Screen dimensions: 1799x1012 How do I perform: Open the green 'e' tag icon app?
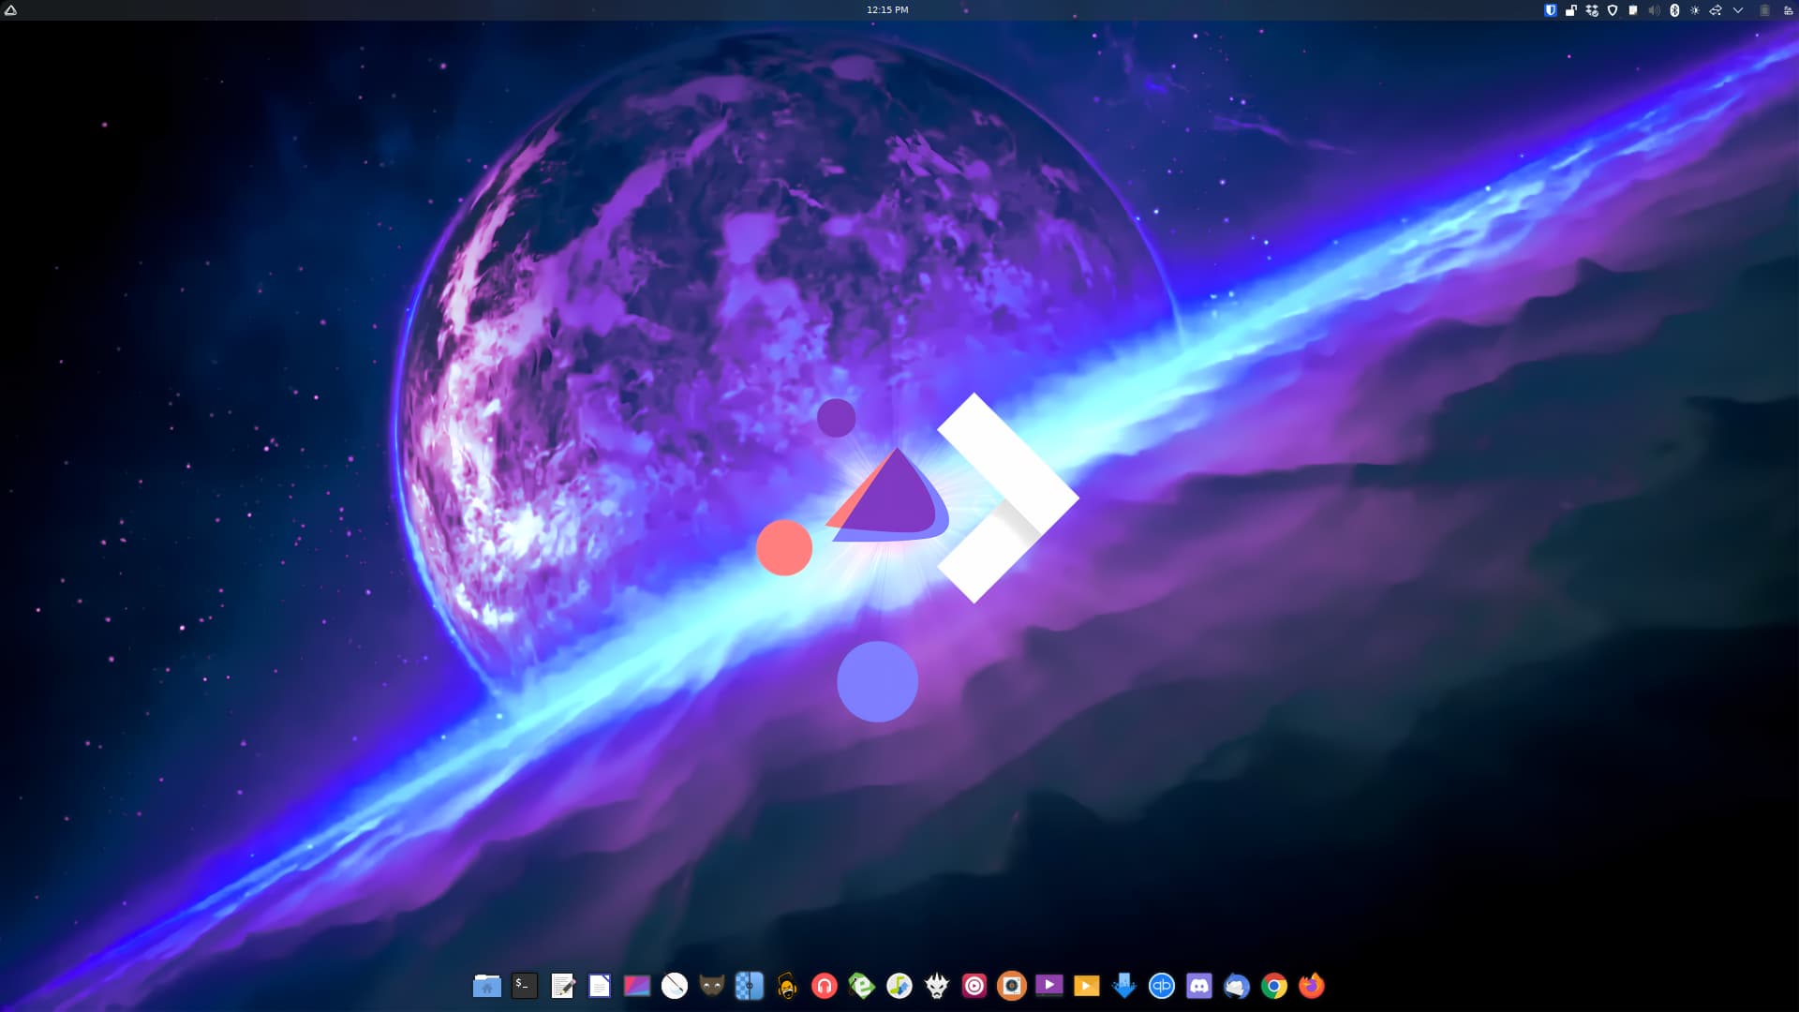click(x=862, y=986)
